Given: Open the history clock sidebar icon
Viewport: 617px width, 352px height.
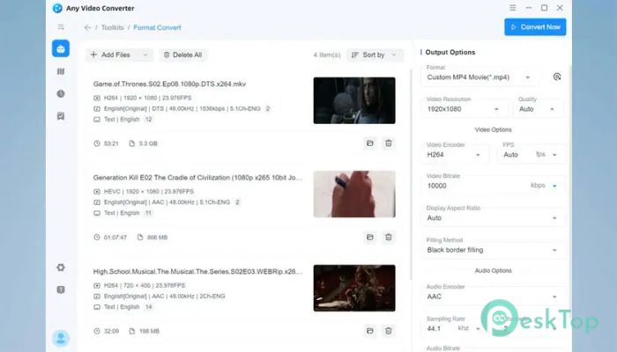Looking at the screenshot, I should point(61,94).
